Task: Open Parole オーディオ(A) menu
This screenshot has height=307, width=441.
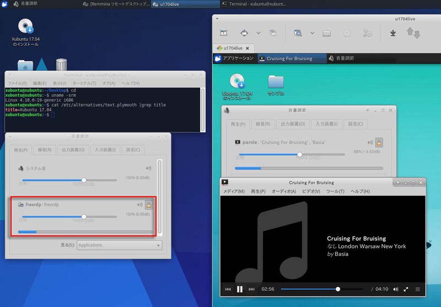Action: [x=283, y=191]
